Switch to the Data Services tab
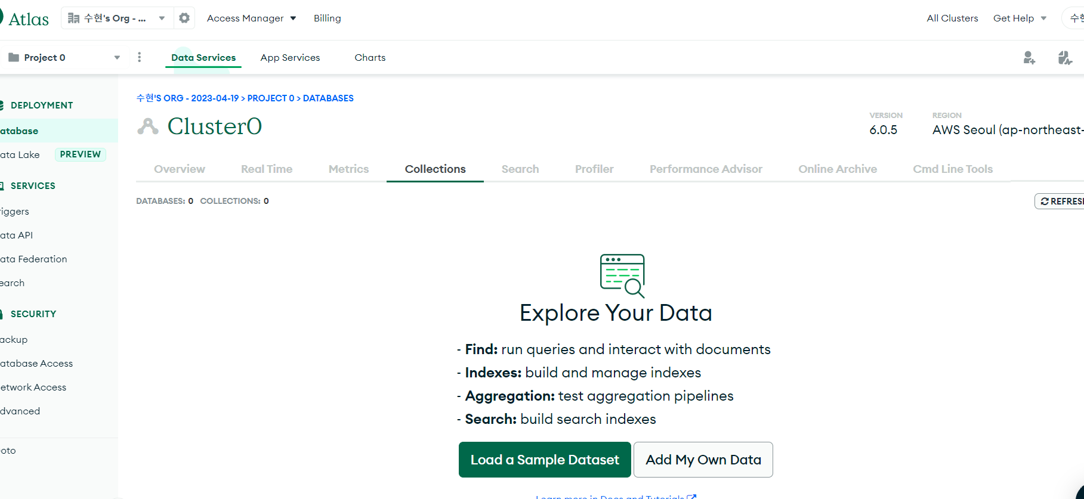This screenshot has width=1084, height=499. pos(203,57)
